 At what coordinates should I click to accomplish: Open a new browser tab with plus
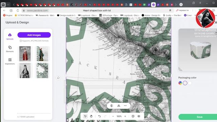181,4
